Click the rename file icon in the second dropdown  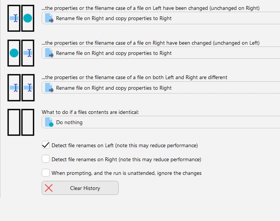tap(49, 53)
